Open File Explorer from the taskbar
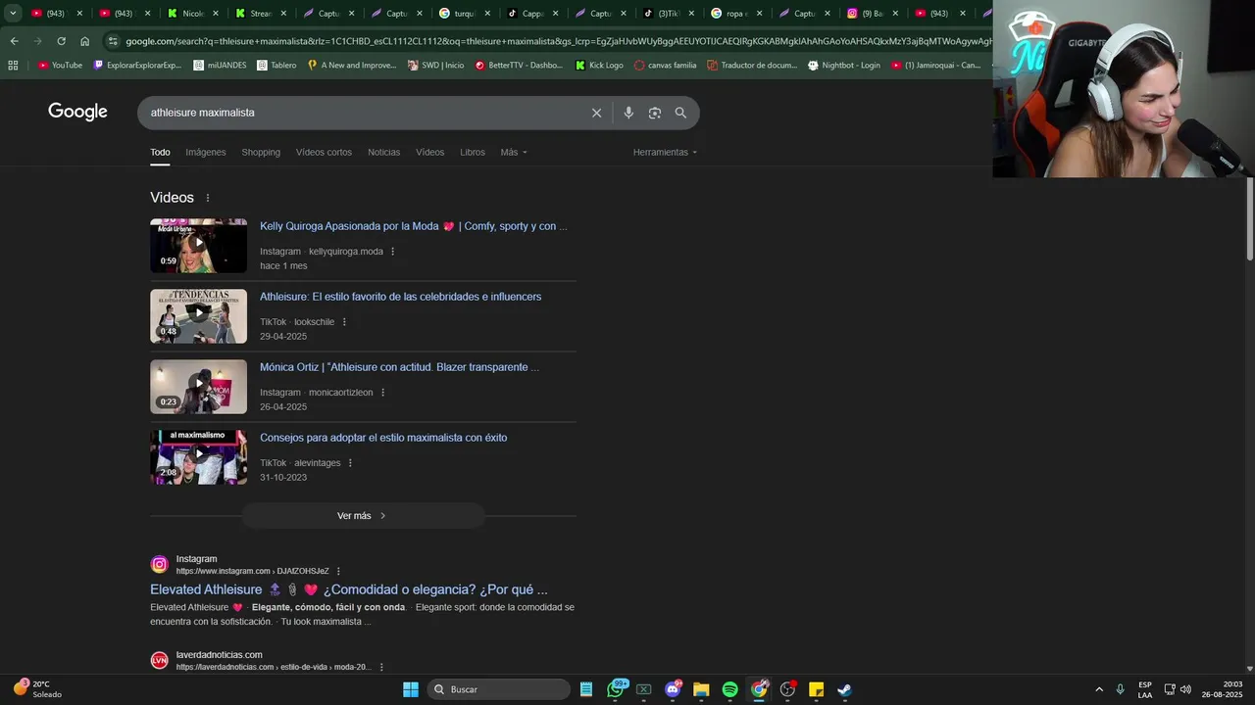The height and width of the screenshot is (705, 1255). coord(701,689)
